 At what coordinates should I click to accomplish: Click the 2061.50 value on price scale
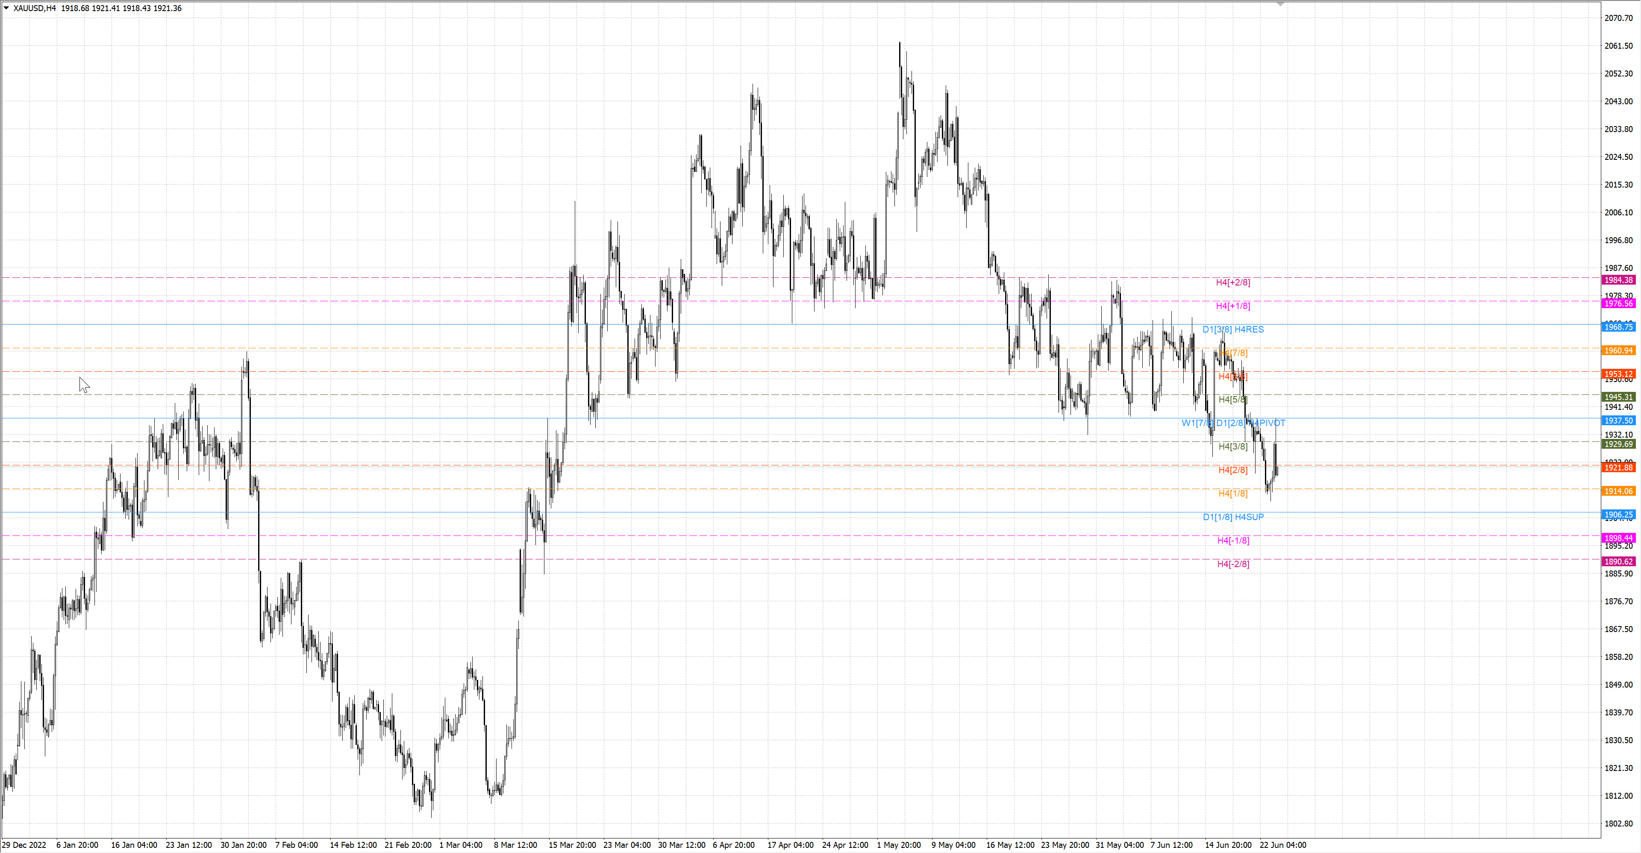[x=1618, y=46]
